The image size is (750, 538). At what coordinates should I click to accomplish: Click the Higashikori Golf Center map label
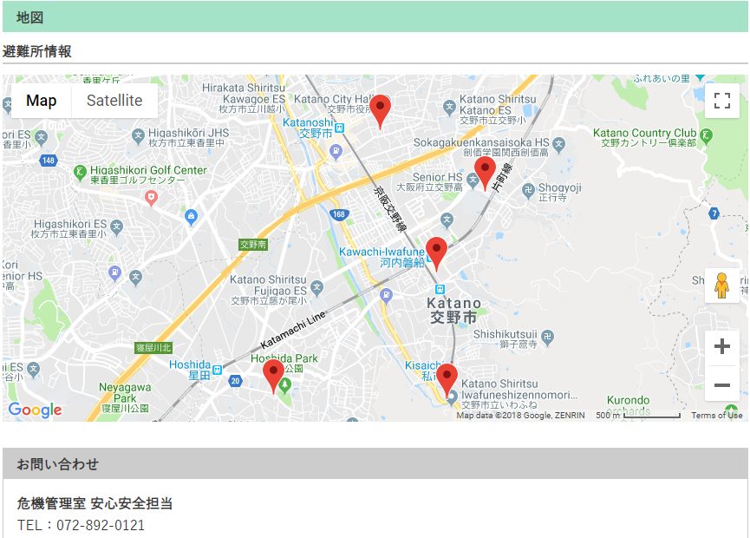[148, 174]
